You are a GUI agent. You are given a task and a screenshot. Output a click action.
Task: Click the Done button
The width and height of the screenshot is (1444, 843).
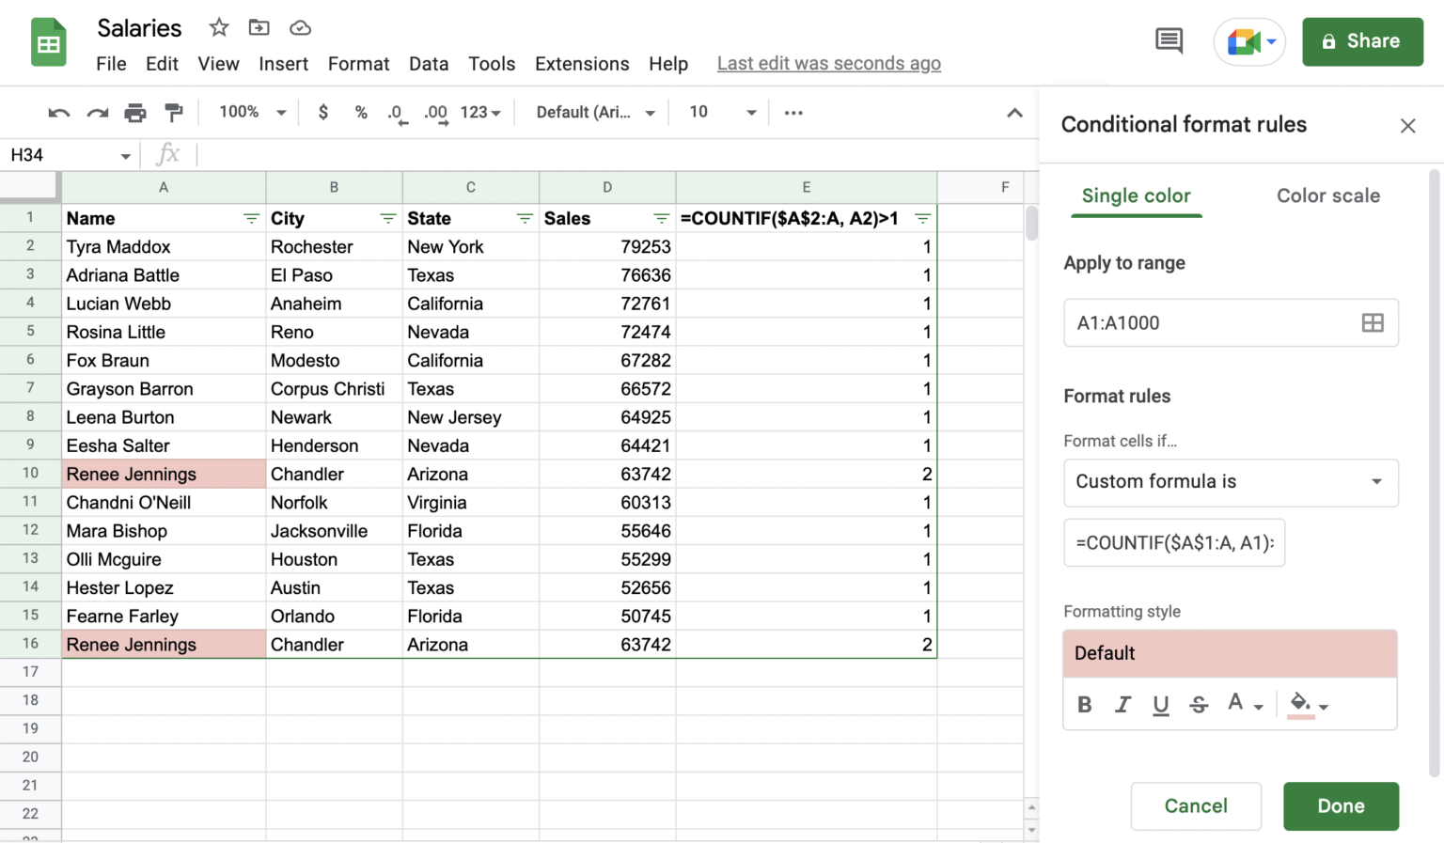(x=1341, y=805)
